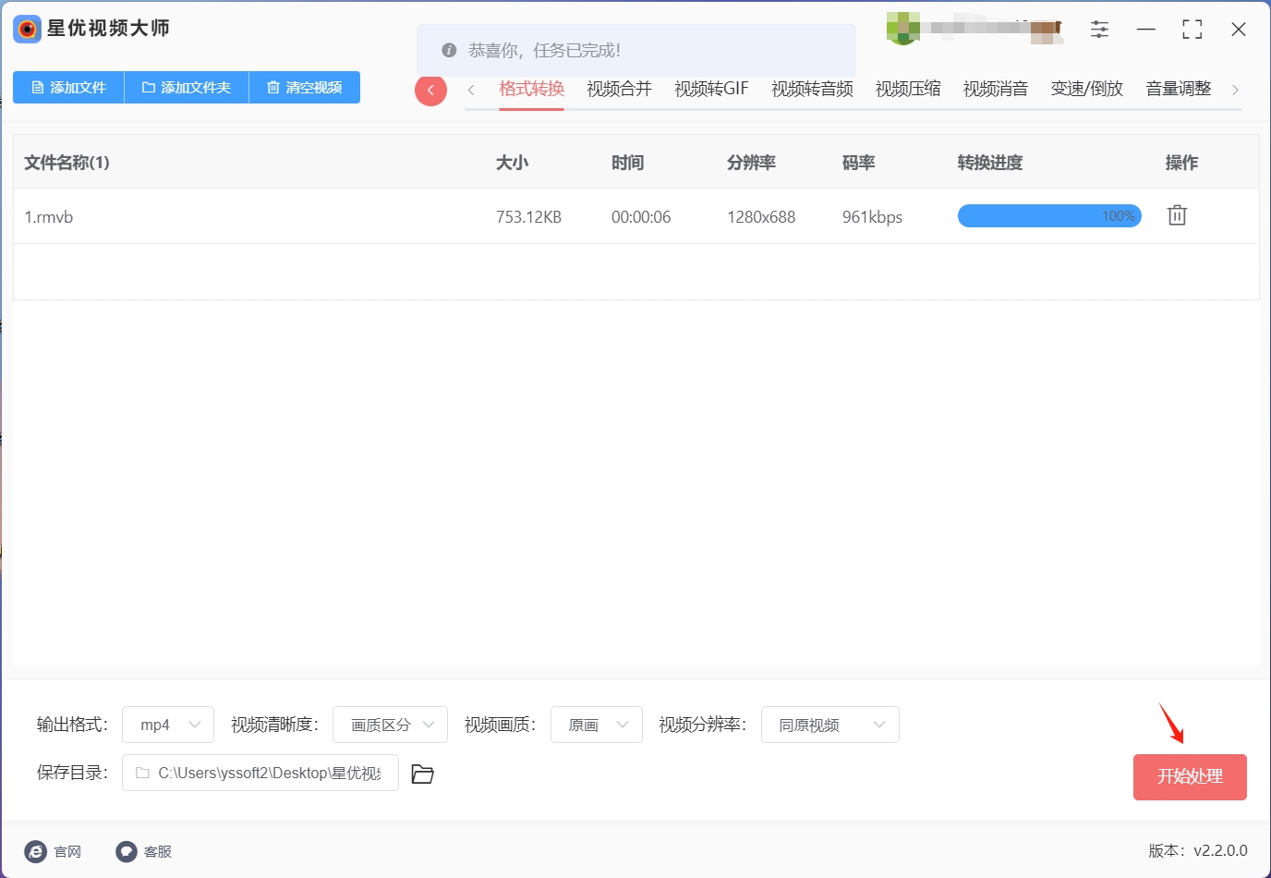1271x878 pixels.
Task: Click 清空视频 button
Action: (305, 87)
